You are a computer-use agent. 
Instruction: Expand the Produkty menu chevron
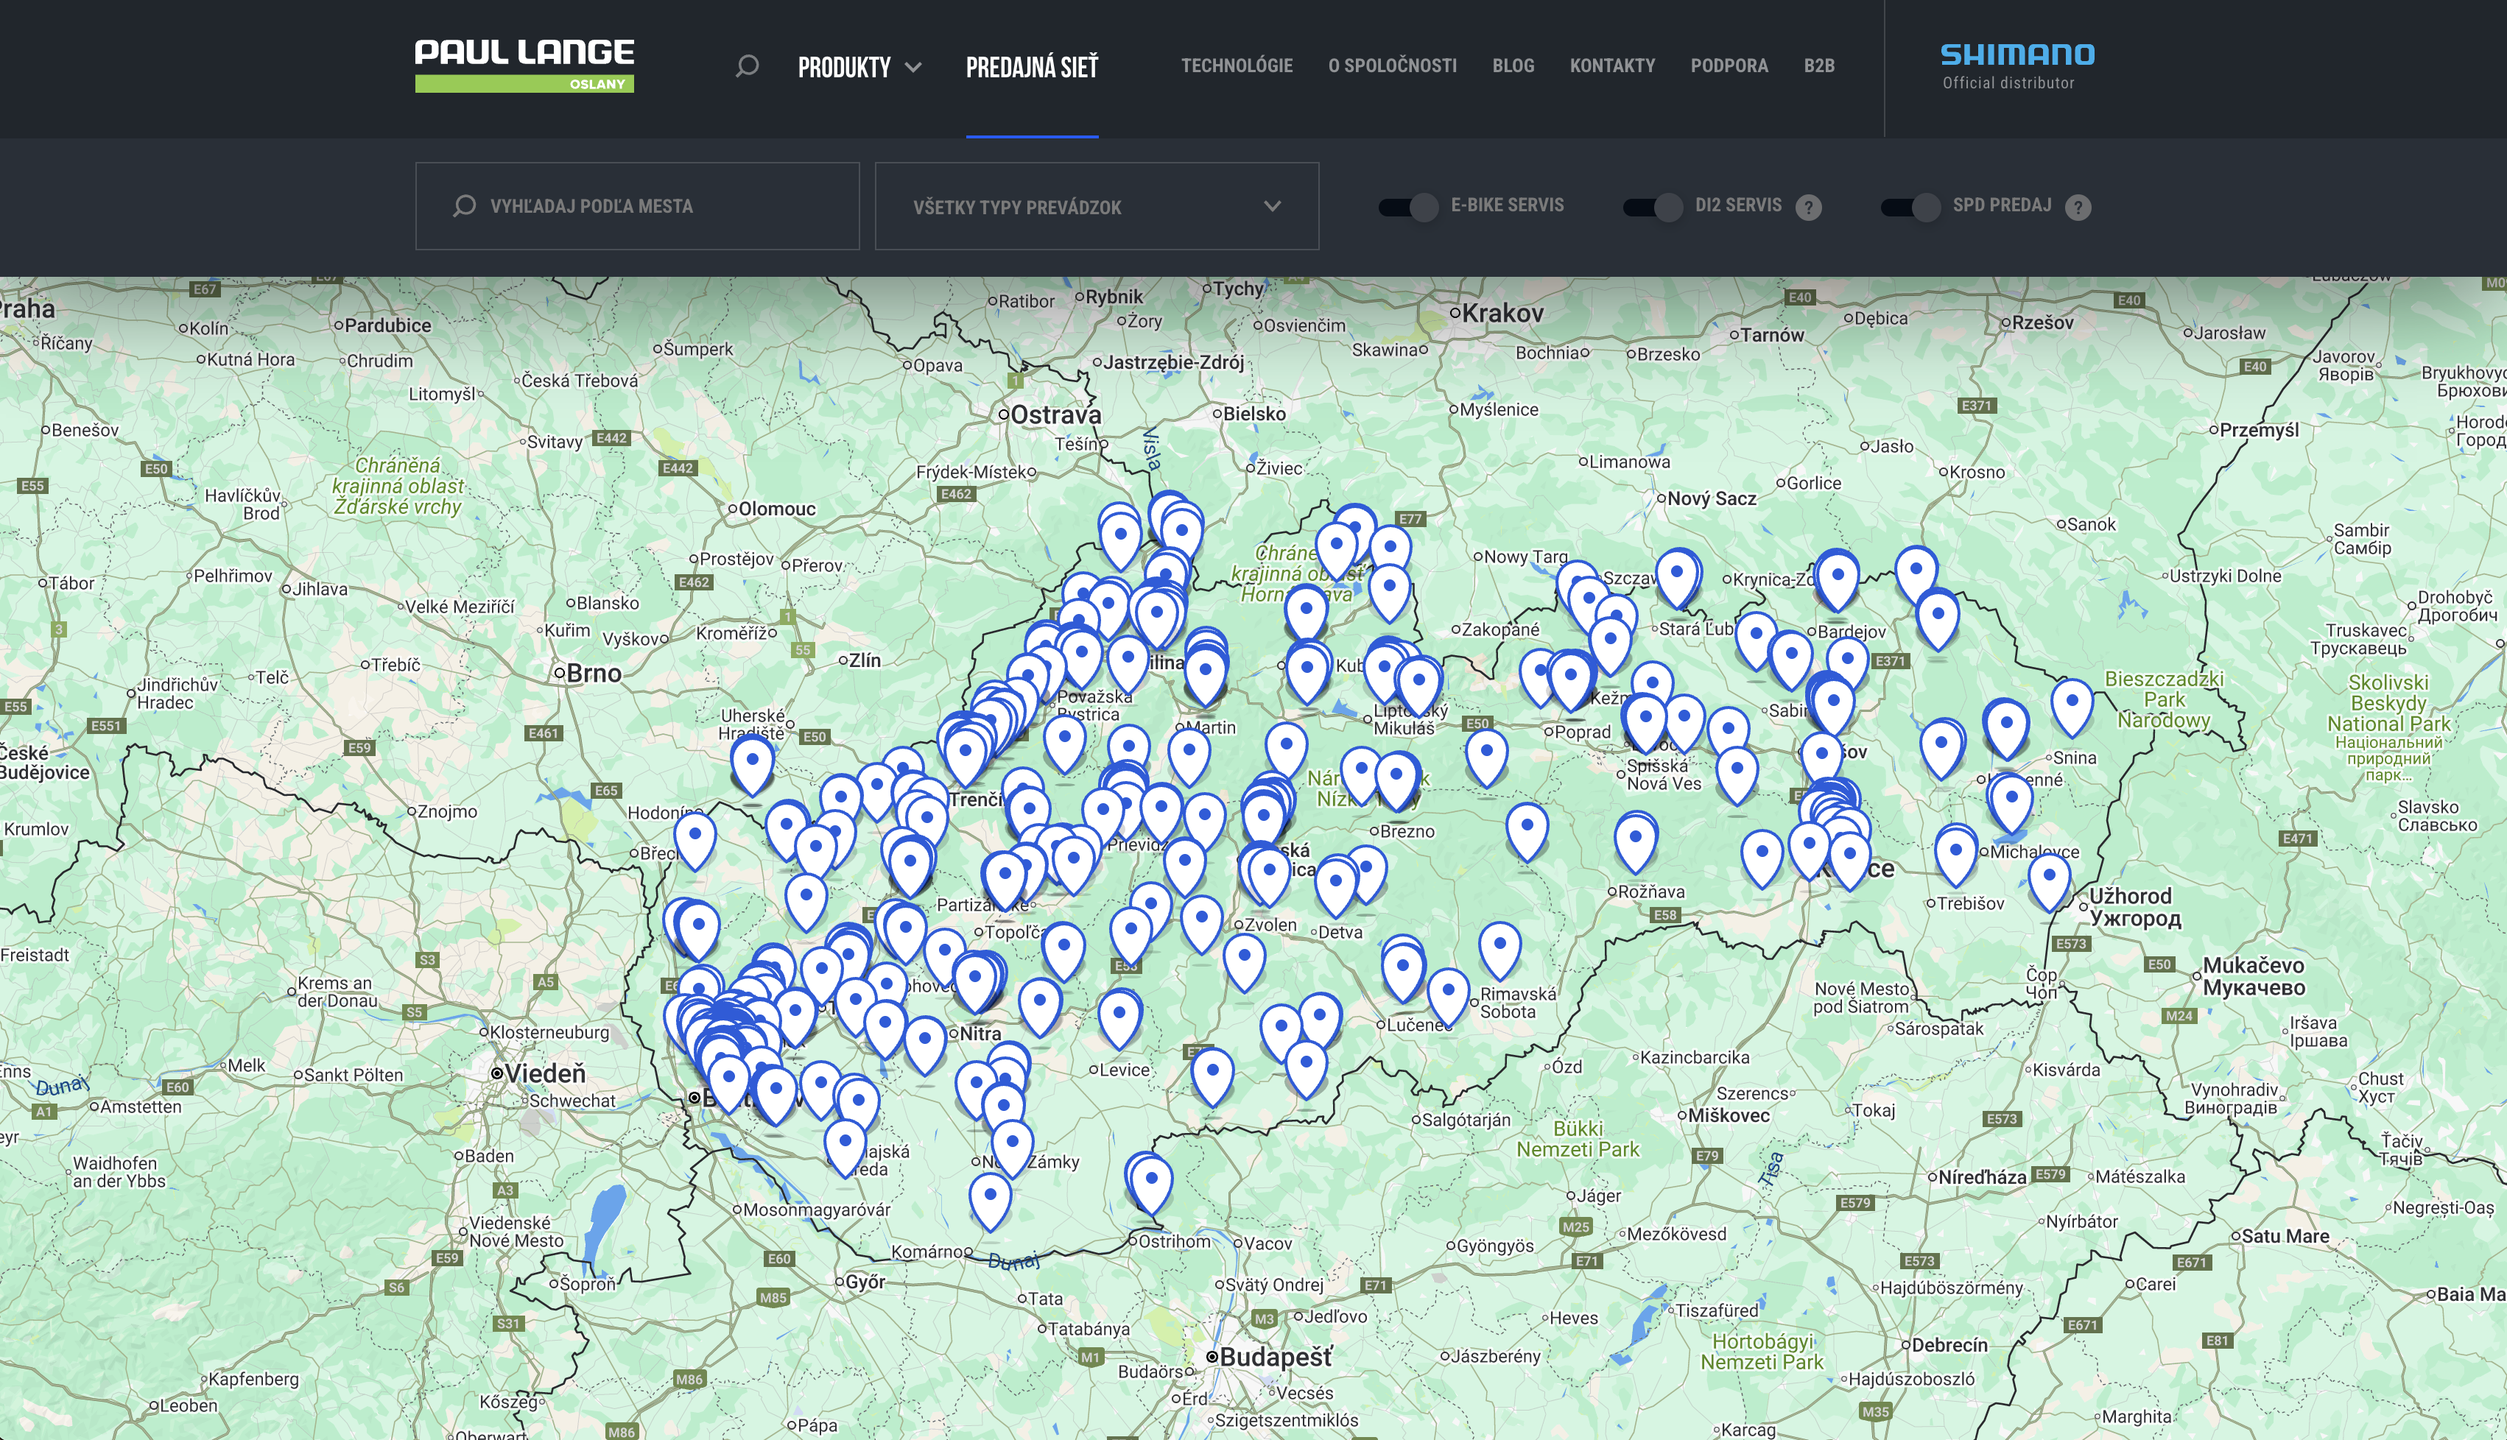coord(913,67)
